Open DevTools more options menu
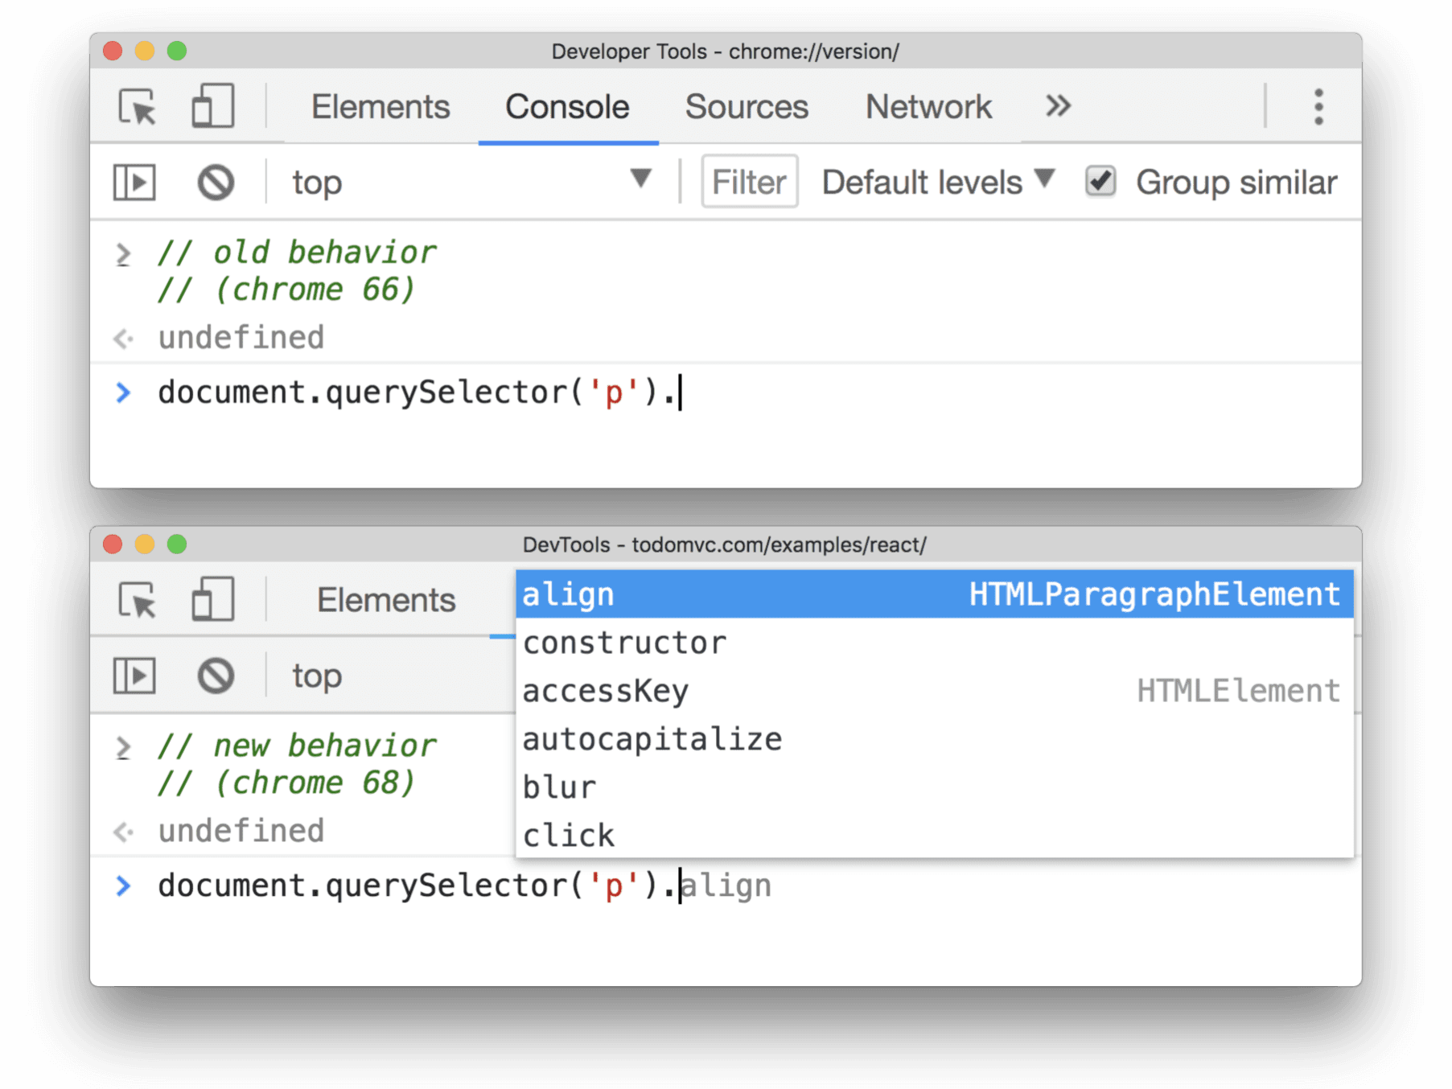This screenshot has height=1089, width=1452. pyautogui.click(x=1318, y=105)
